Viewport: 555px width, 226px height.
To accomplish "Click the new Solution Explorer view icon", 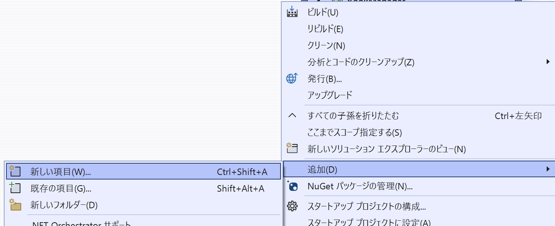I will 292,148.
